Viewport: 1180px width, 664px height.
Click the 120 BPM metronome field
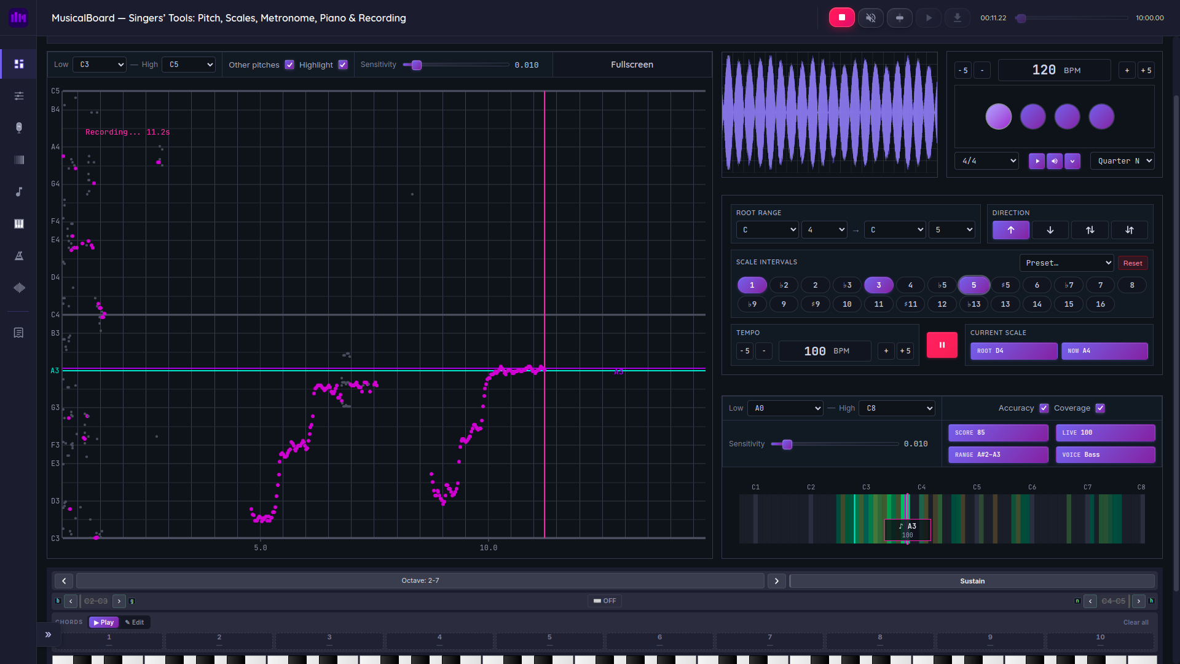[x=1055, y=71]
